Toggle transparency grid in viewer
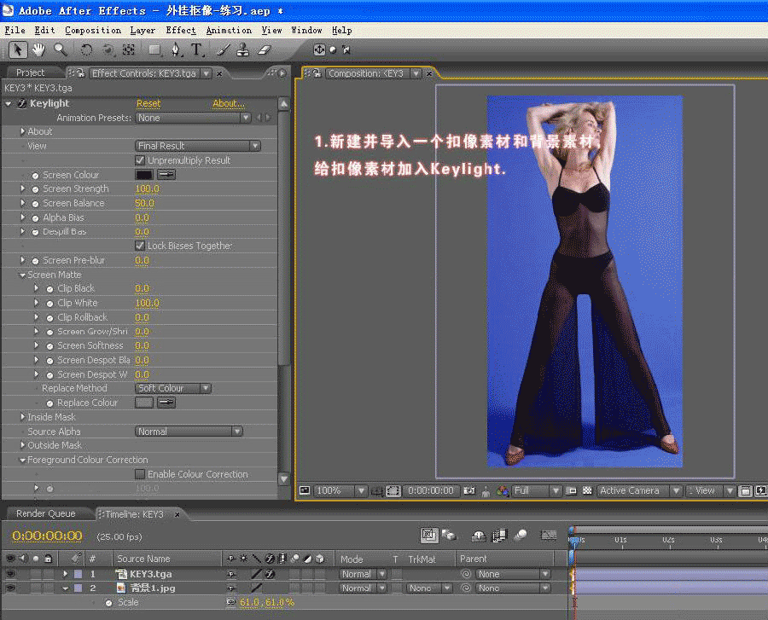This screenshot has width=768, height=620. tap(587, 490)
